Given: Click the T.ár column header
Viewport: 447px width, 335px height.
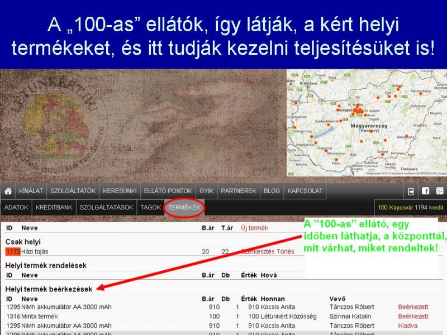Looking at the screenshot, I should click(x=227, y=228).
